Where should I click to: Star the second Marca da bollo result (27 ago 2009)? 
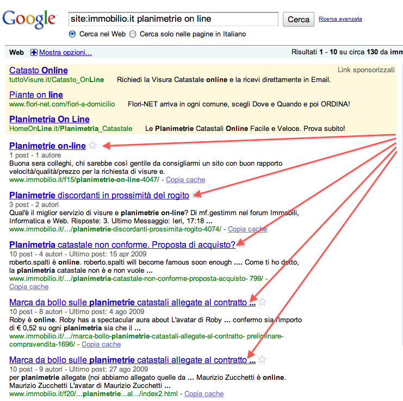(262, 359)
